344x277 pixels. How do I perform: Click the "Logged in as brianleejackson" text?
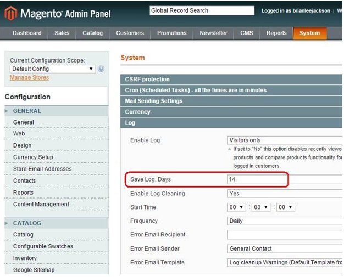pos(296,11)
